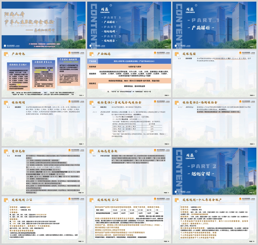258x245 pixels.
Task: Click the PART 2 规则介绍 section slide
Action: pyautogui.click(x=214, y=171)
